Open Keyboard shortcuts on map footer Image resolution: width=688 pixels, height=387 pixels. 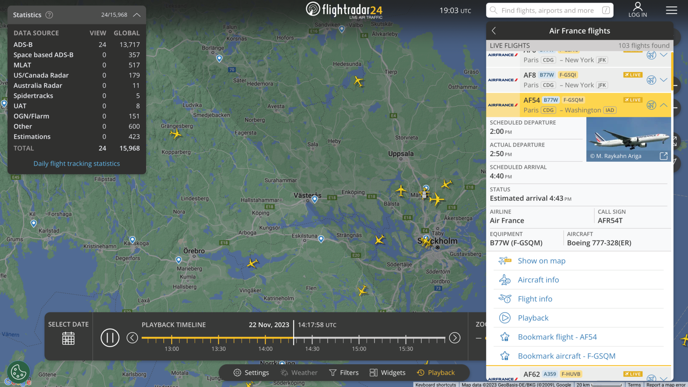tap(436, 384)
